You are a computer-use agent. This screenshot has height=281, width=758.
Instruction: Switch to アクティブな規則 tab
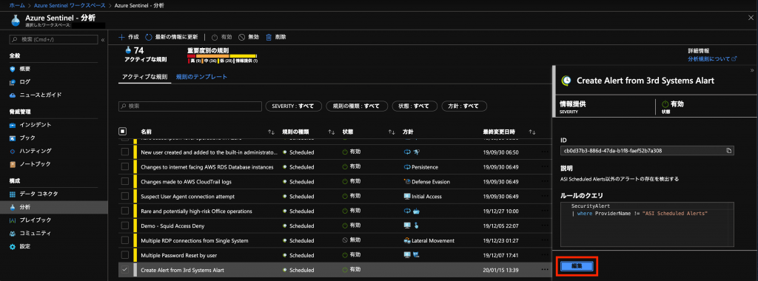[144, 77]
